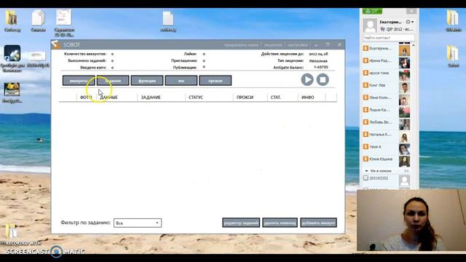Switch to the прокси tab
Screen dimensions: 466x262
[x=216, y=81]
